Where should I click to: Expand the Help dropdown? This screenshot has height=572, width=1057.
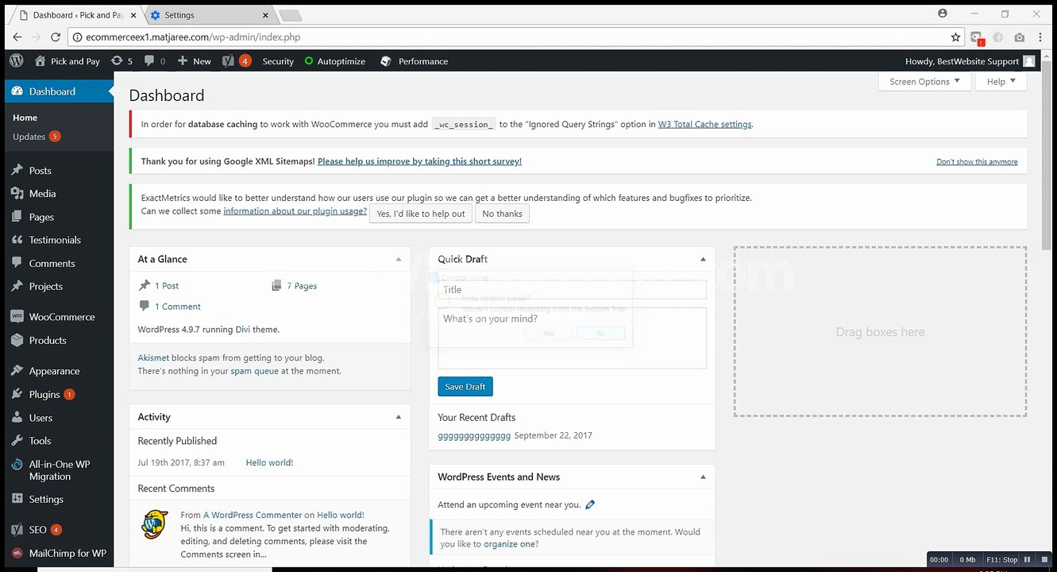click(x=1002, y=82)
